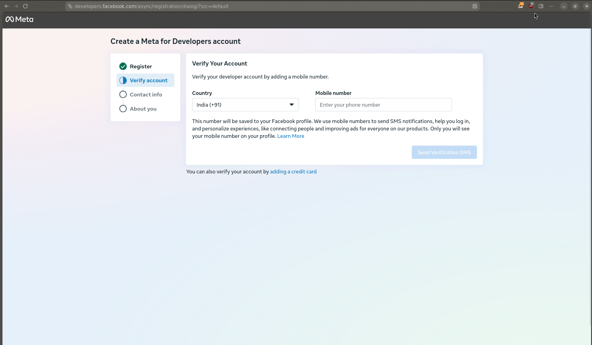The height and width of the screenshot is (345, 592).
Task: Click the Country label
Action: click(x=202, y=93)
